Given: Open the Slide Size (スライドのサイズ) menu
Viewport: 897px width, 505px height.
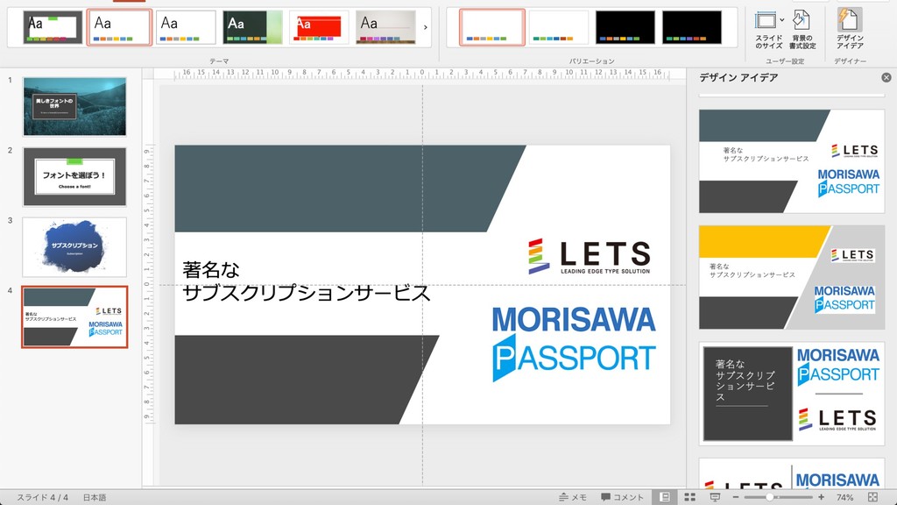Looking at the screenshot, I should (769, 29).
